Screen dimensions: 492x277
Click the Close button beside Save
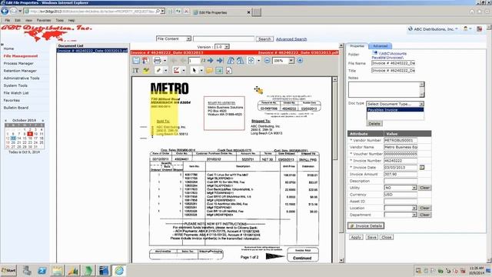coord(387,237)
